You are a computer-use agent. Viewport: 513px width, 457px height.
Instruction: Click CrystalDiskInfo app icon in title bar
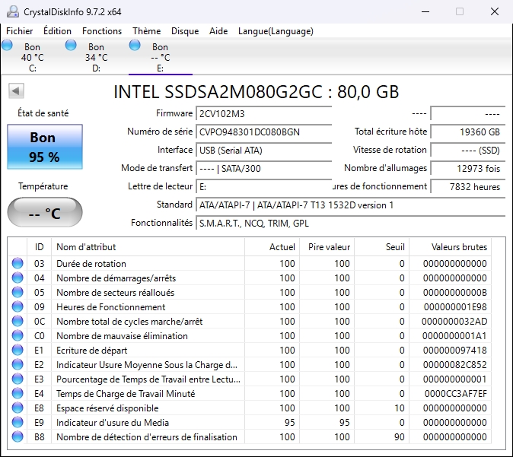point(11,11)
